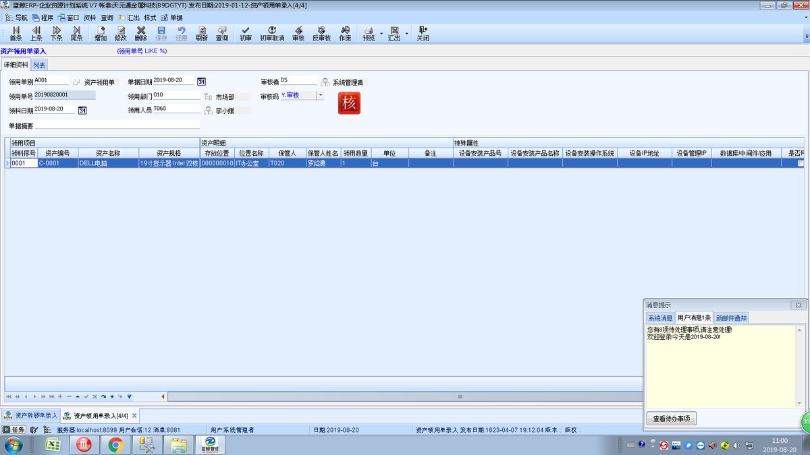Toggle the 是否 checkbox in row 0001

pos(801,163)
